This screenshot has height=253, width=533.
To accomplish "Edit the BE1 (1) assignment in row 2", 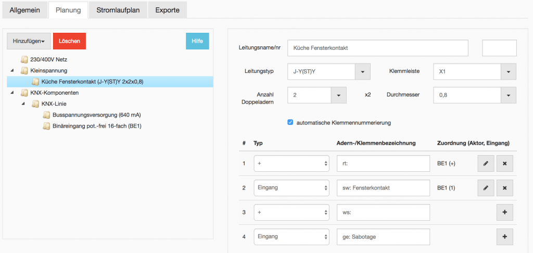I will pos(486,188).
